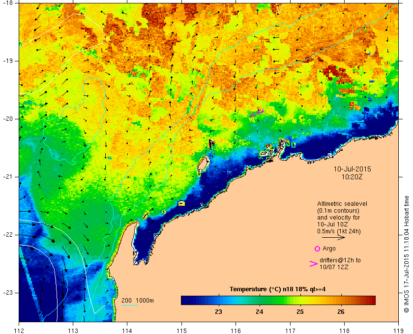Screen dimensions: 413x334
Task: Click the color bar tick label 26
Action: 341,312
